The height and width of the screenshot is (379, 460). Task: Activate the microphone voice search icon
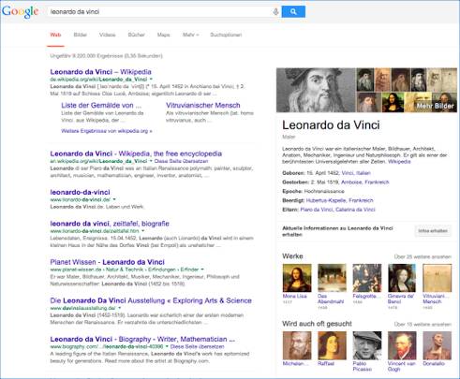click(x=275, y=12)
